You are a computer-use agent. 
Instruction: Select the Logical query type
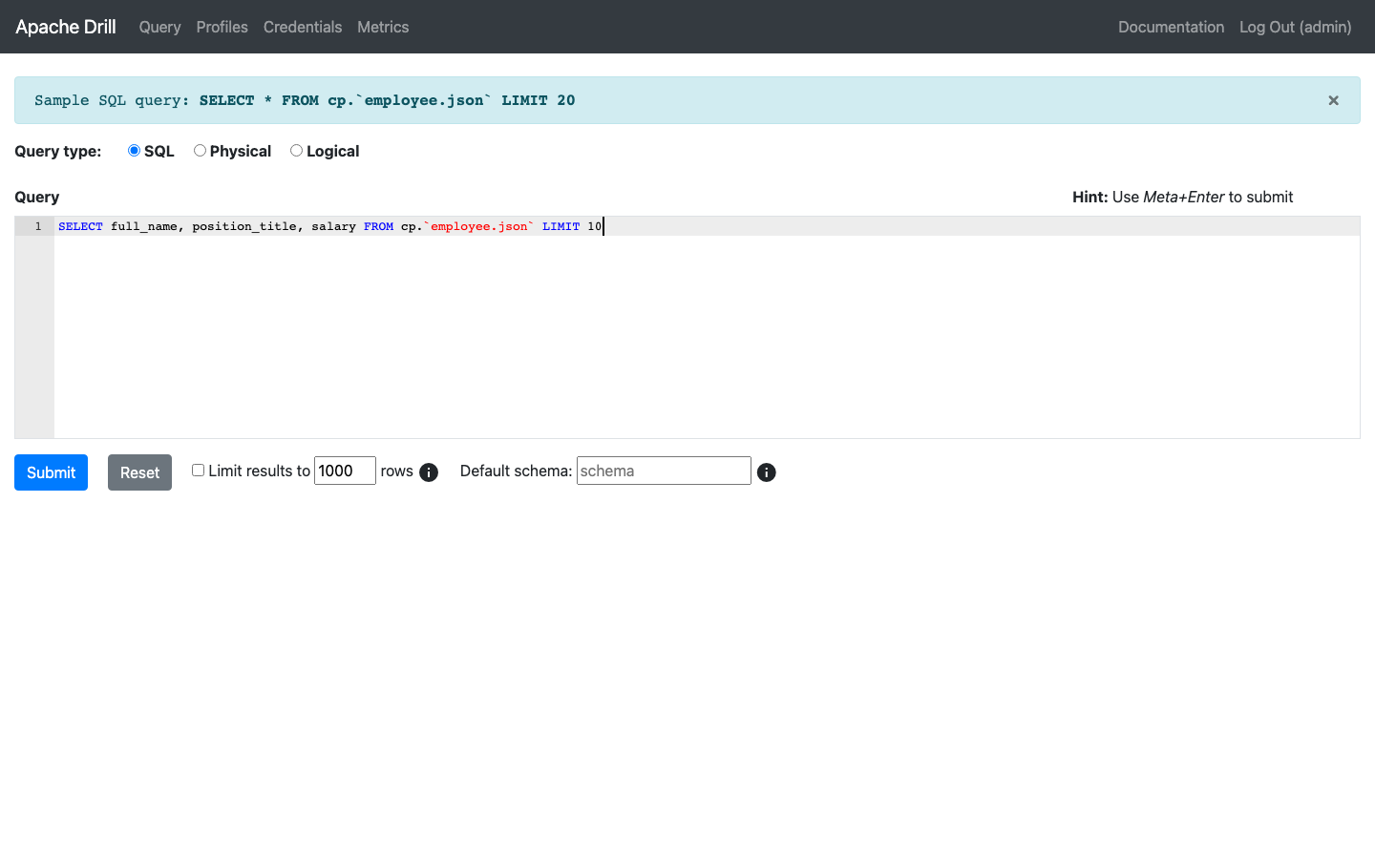296,151
